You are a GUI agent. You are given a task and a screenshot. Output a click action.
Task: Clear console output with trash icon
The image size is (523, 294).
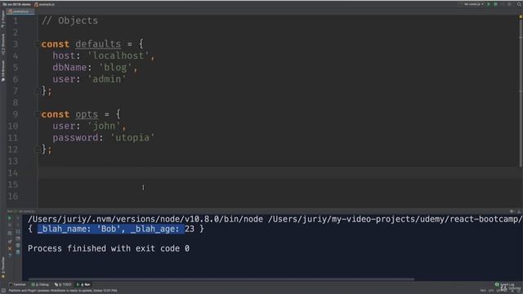coord(18,252)
